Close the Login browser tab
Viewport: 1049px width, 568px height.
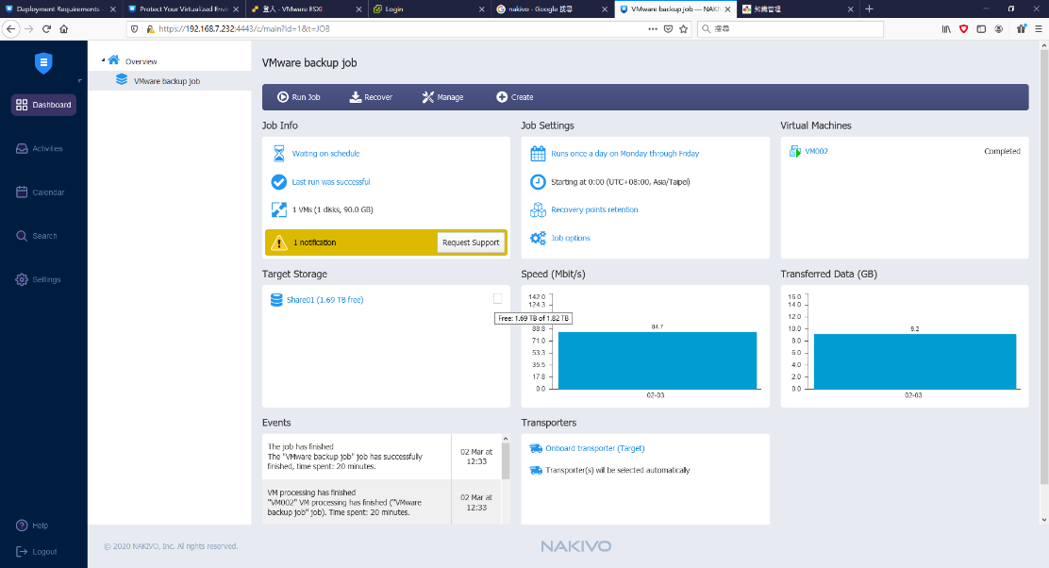coord(482,9)
